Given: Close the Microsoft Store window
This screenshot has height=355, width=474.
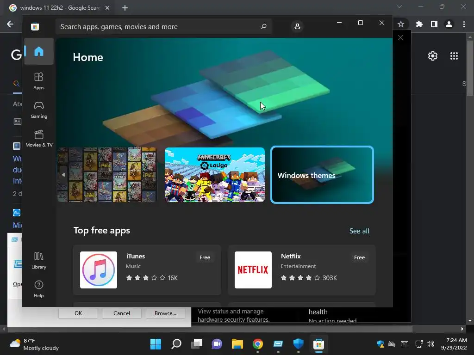Looking at the screenshot, I should pyautogui.click(x=382, y=23).
